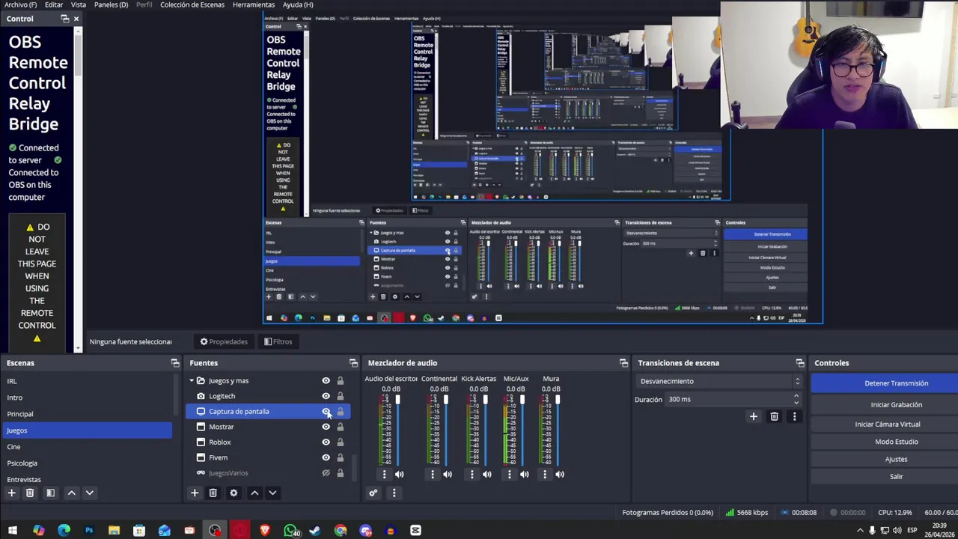Open the Editar menu
The image size is (958, 539).
coord(54,4)
